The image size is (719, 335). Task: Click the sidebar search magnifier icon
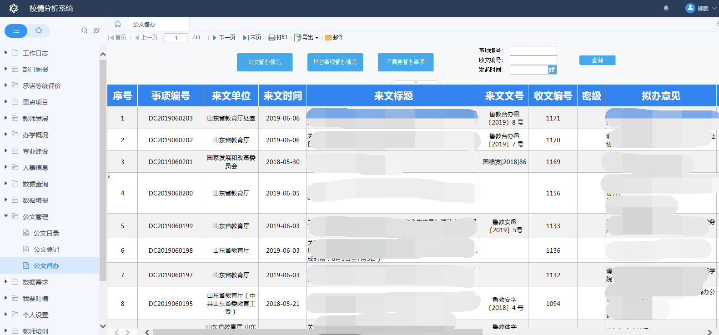click(x=84, y=30)
